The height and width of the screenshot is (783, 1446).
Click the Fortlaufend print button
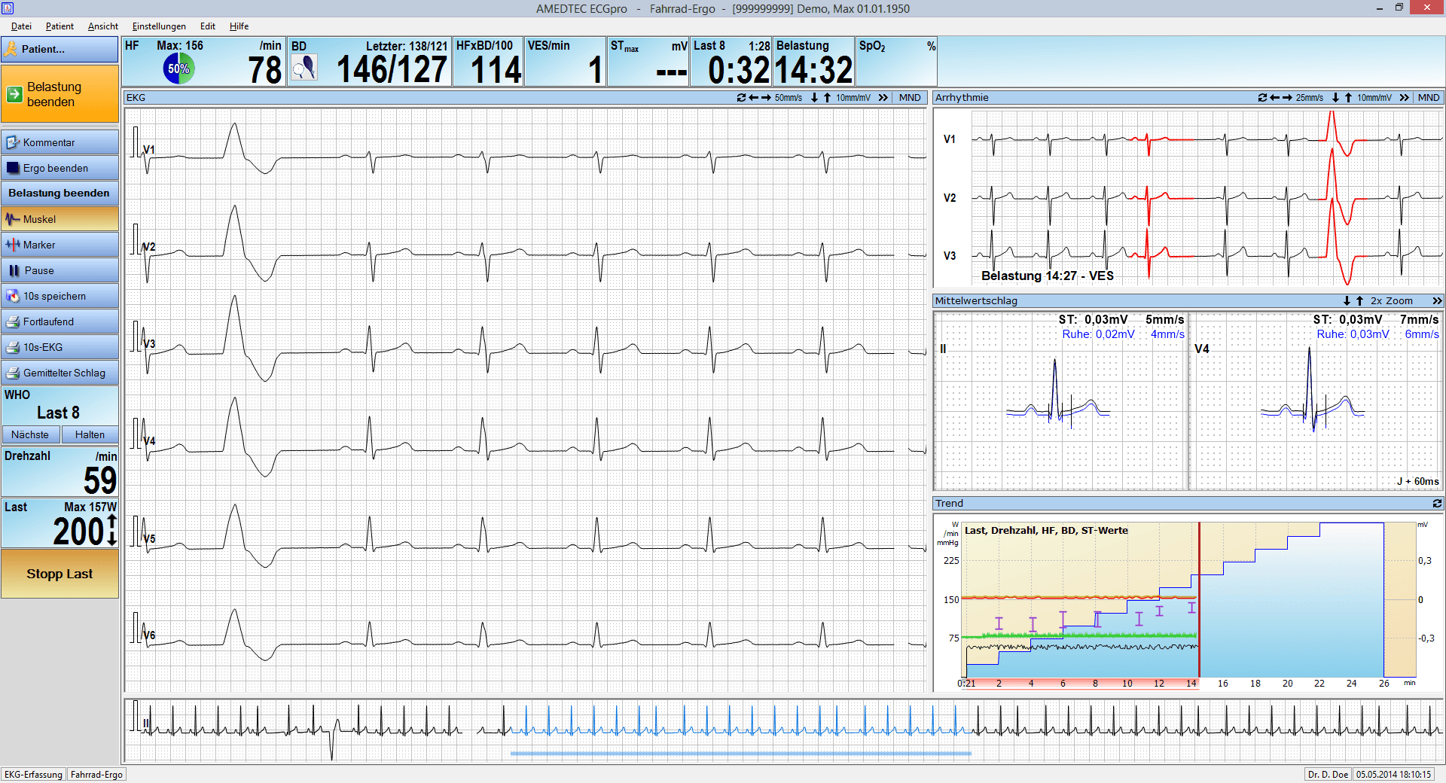(x=59, y=321)
